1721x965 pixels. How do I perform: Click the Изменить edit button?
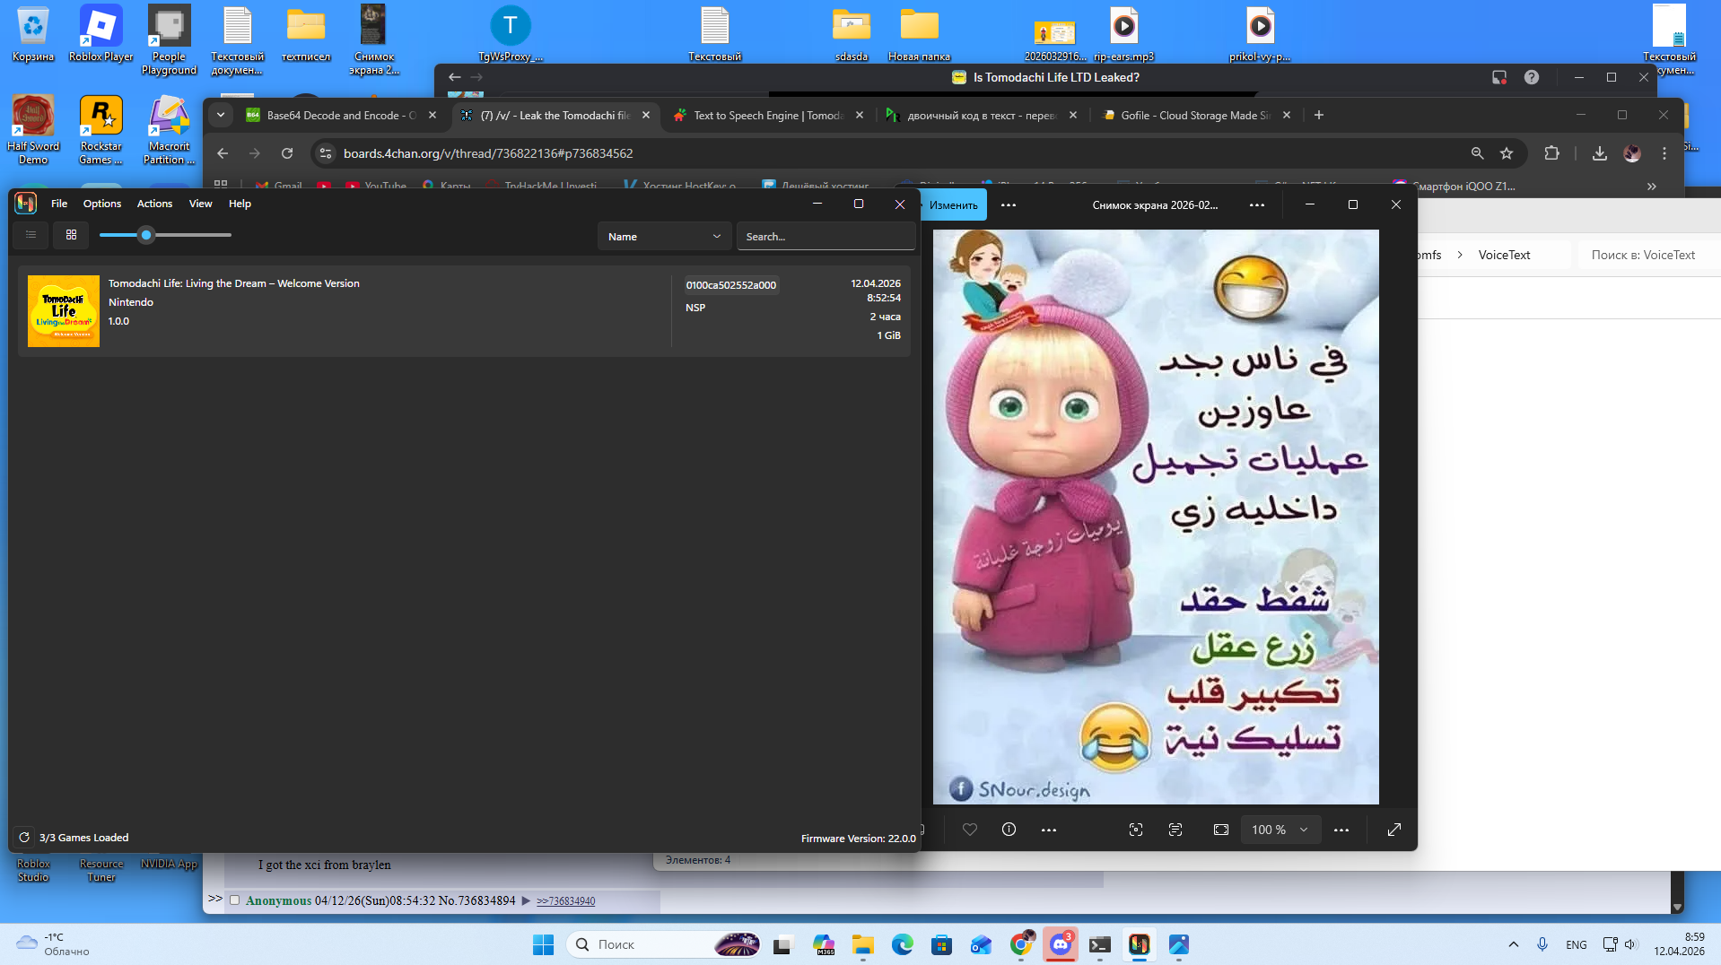point(952,204)
